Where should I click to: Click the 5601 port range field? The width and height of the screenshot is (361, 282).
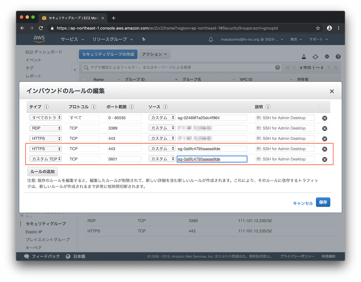pyautogui.click(x=124, y=159)
